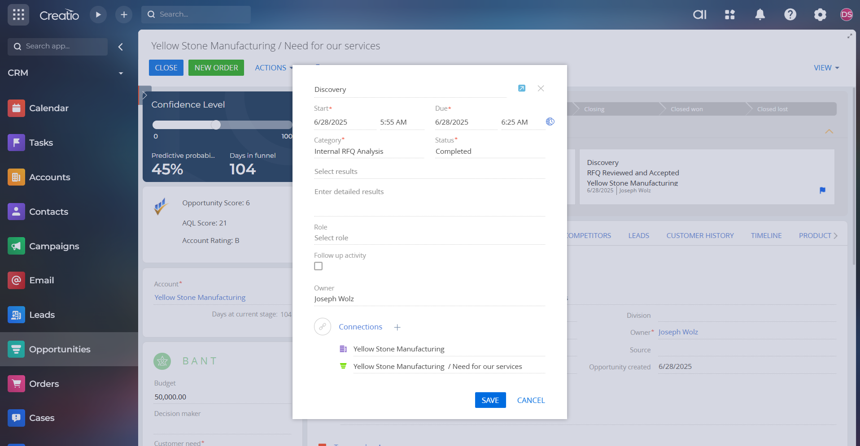Viewport: 860px width, 446px height.
Task: Open the notifications bell icon
Action: coord(760,15)
